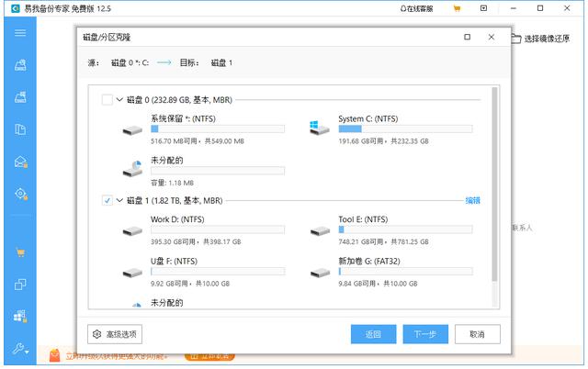Select the Work D: drive icon
The height and width of the screenshot is (369, 588).
pyautogui.click(x=132, y=231)
